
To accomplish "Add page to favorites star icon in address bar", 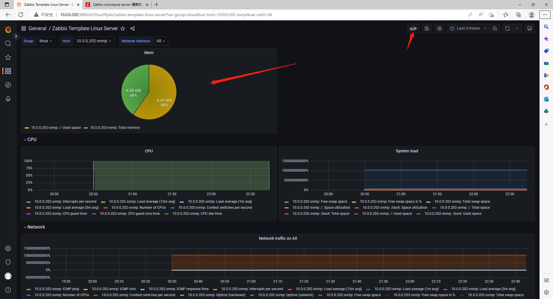I will [x=491, y=15].
